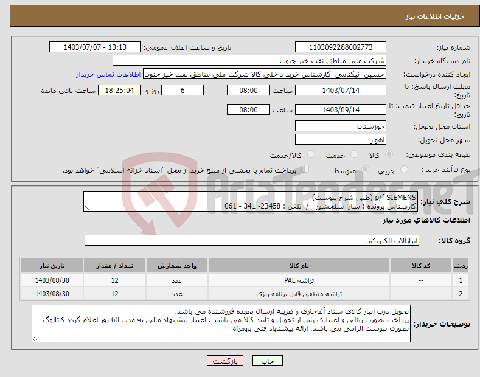Click the remaining days field showing 6

point(183,90)
